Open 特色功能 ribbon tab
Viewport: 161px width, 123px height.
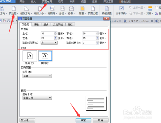click(x=125, y=2)
